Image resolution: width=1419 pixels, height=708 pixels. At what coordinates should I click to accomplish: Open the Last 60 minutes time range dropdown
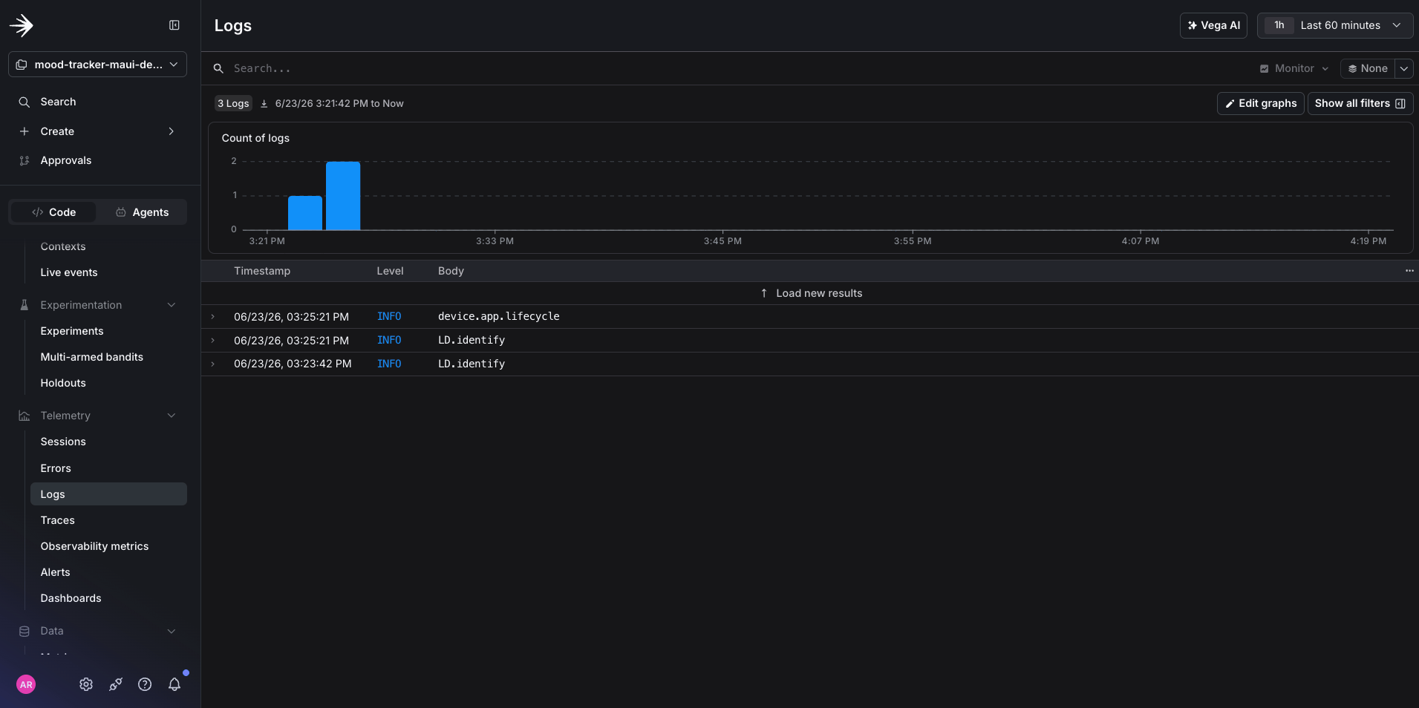1334,25
